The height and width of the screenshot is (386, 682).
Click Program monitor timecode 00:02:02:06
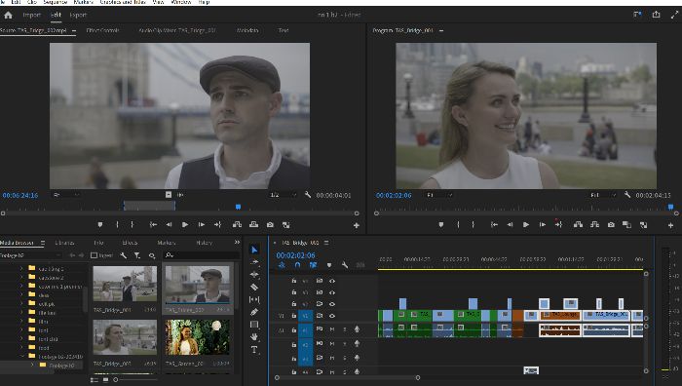(394, 195)
